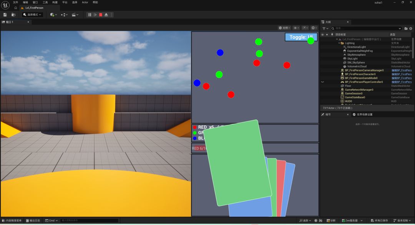Open the outliner settings gear
Screen dimensions: 415x225
point(411,28)
